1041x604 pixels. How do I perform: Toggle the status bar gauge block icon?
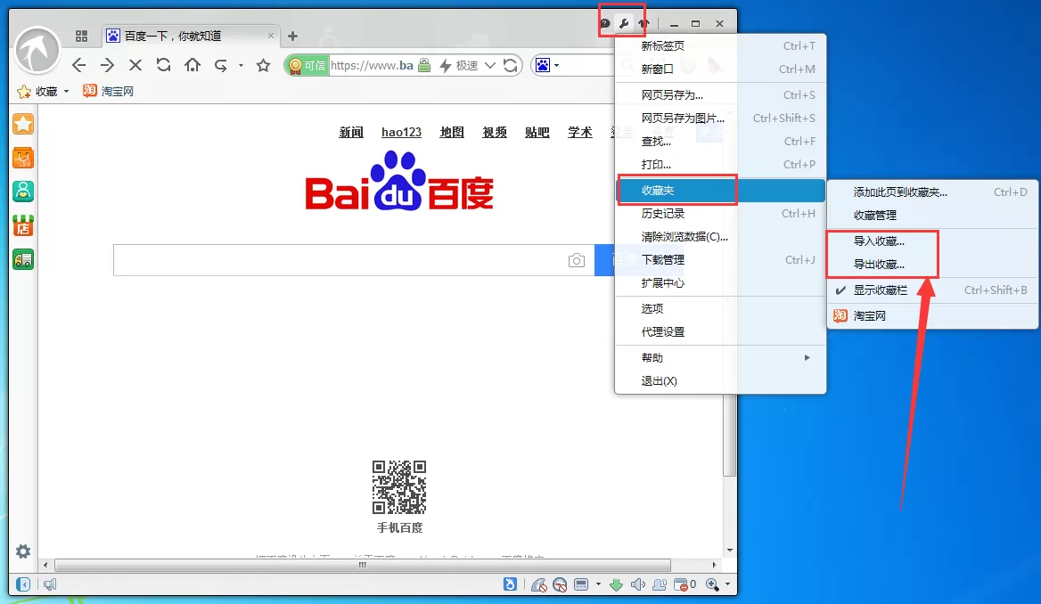pyautogui.click(x=560, y=584)
